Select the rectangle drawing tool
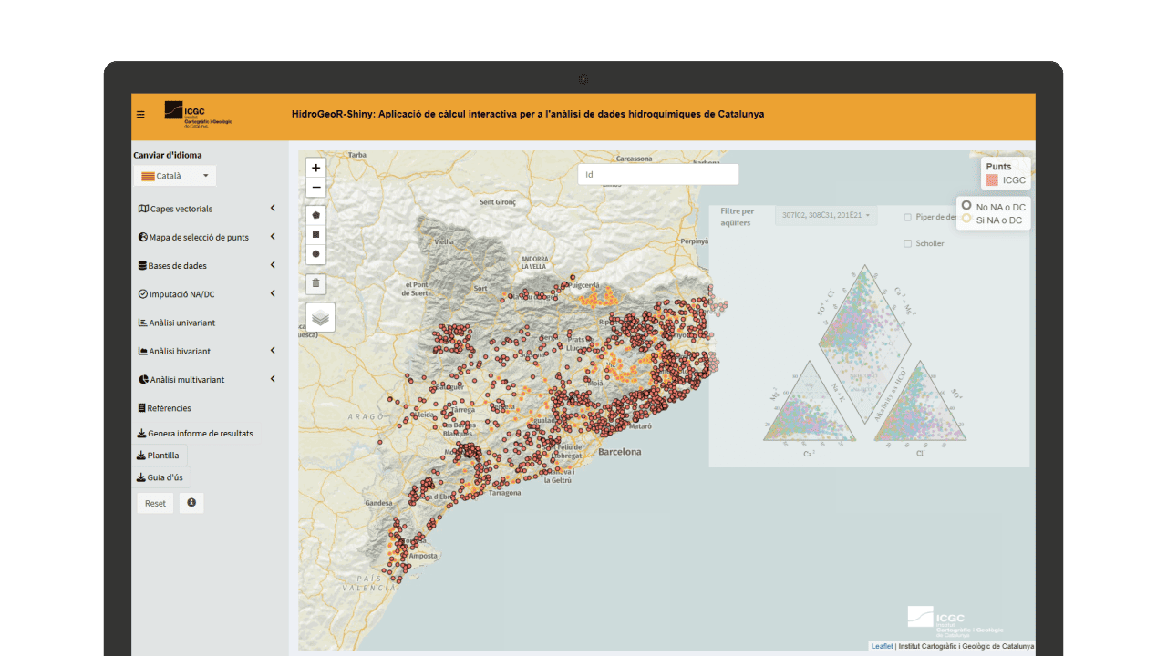The width and height of the screenshot is (1167, 656). click(315, 235)
